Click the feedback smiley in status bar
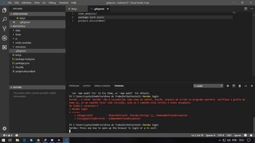Screen dimensions: 255x143 tap(245, 135)
